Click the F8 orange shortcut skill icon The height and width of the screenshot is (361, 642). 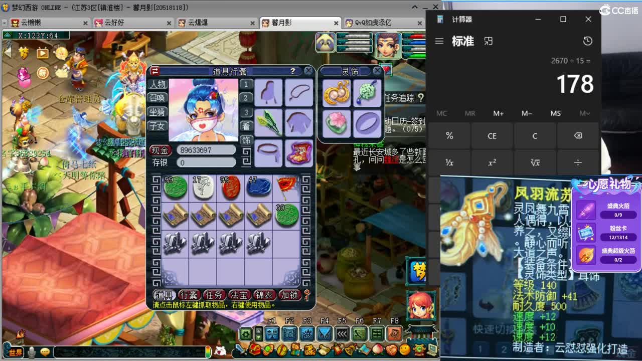tap(395, 333)
